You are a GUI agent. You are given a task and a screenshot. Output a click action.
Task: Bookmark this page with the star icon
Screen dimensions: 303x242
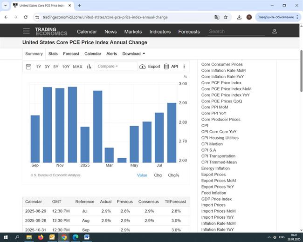pyautogui.click(x=226, y=17)
